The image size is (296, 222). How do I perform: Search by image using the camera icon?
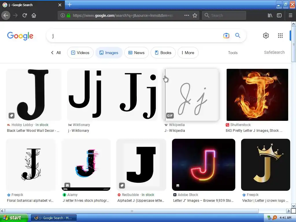tap(226, 36)
